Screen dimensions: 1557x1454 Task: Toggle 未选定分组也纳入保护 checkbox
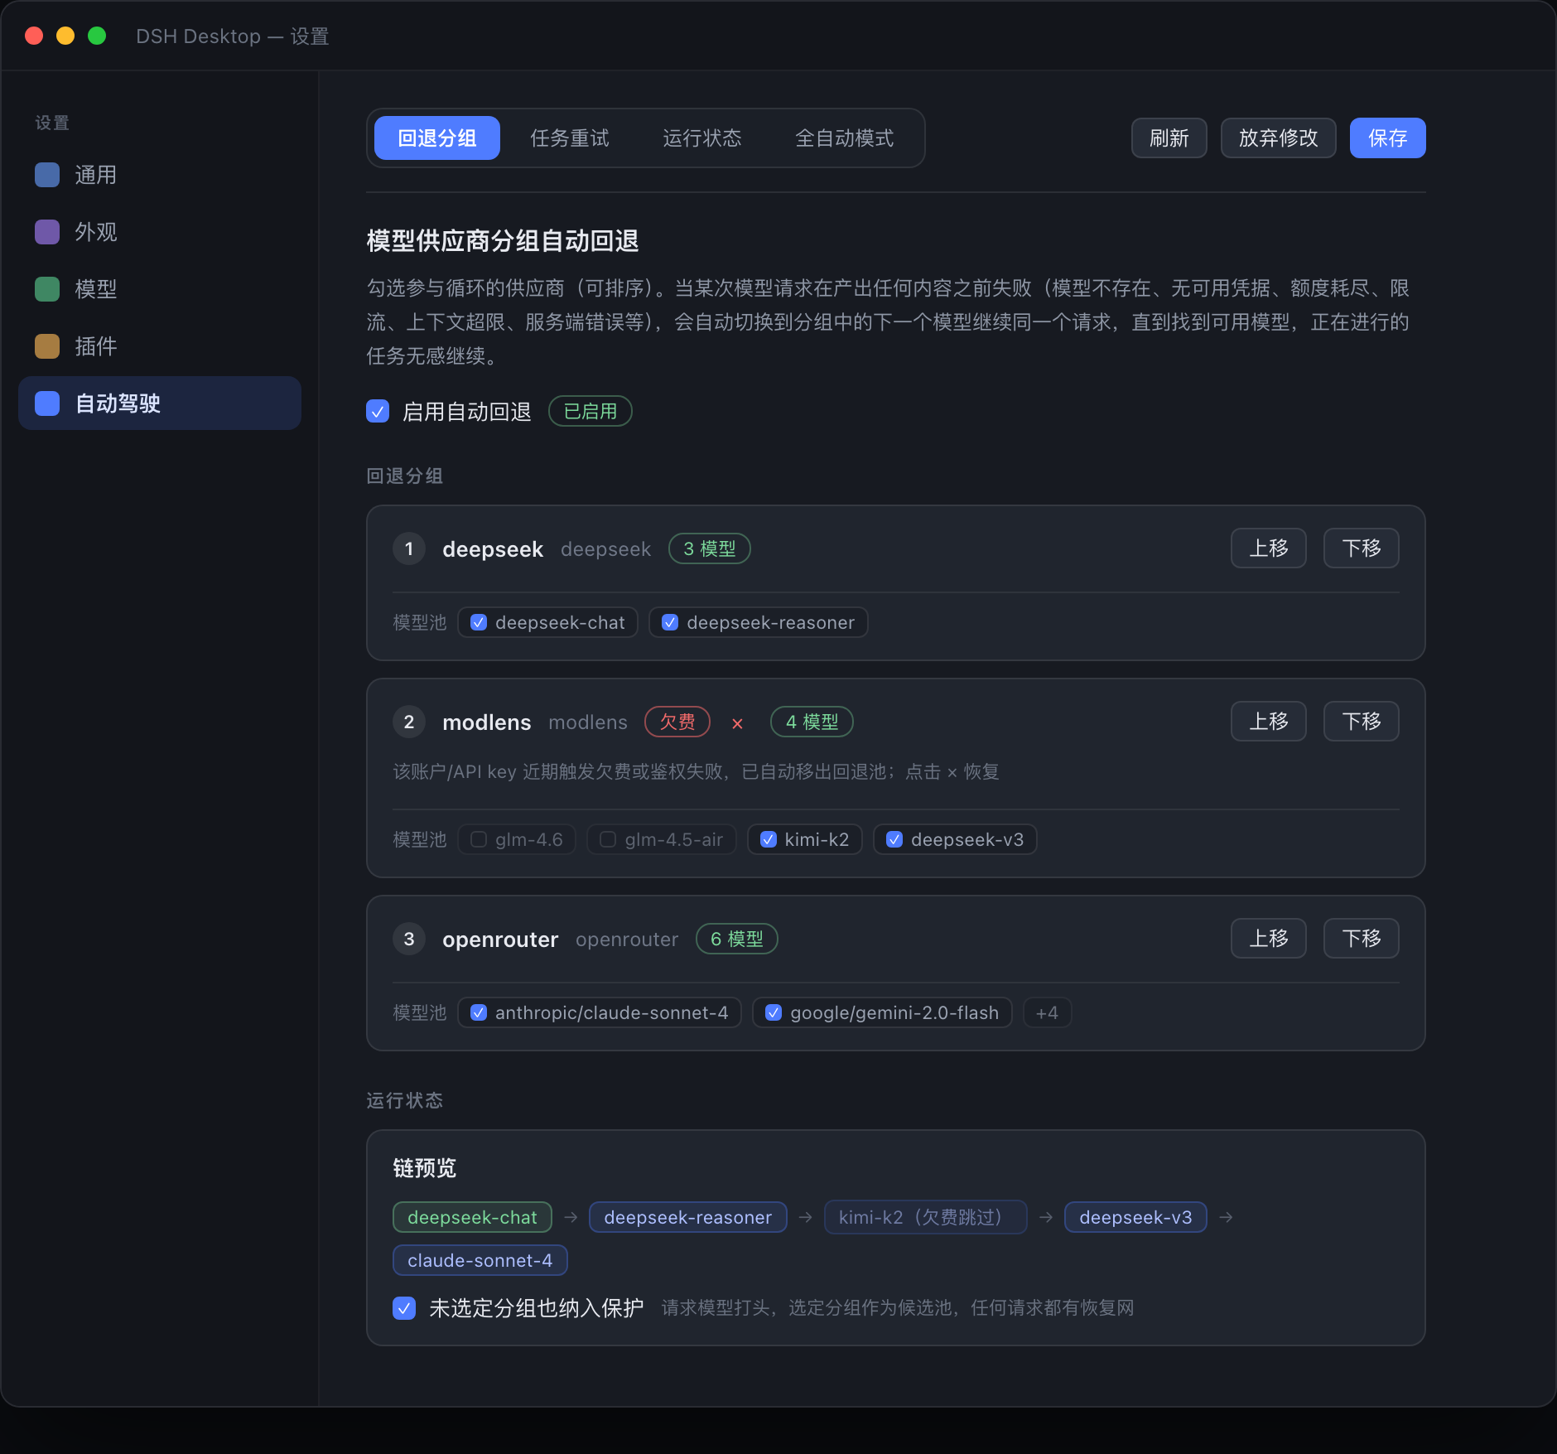[x=404, y=1307]
